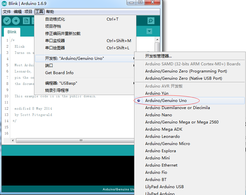The width and height of the screenshot is (246, 195).
Task: Select Arduino Esplora board
Action: coord(190,151)
